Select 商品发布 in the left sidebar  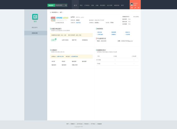(35, 27)
